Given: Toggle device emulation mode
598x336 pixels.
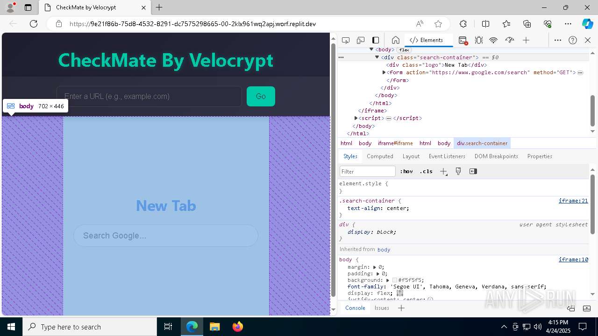Looking at the screenshot, I should pyautogui.click(x=360, y=40).
